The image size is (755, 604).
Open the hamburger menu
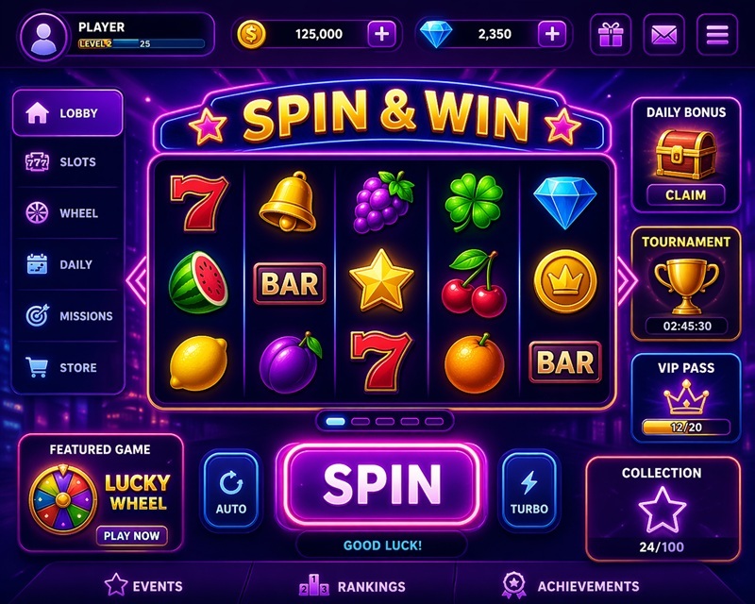(717, 34)
